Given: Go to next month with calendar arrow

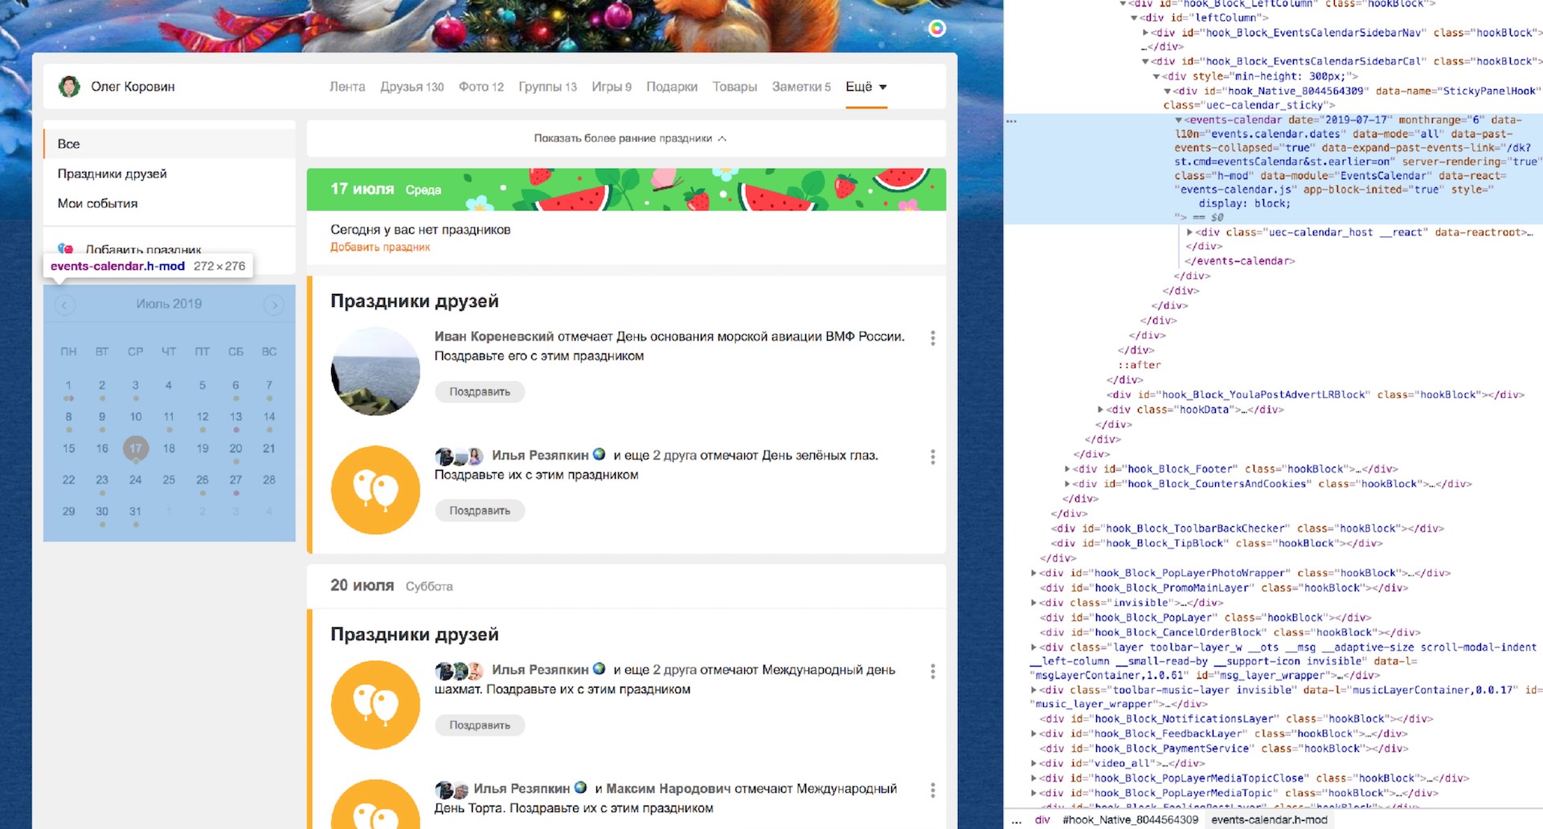Looking at the screenshot, I should 274,304.
